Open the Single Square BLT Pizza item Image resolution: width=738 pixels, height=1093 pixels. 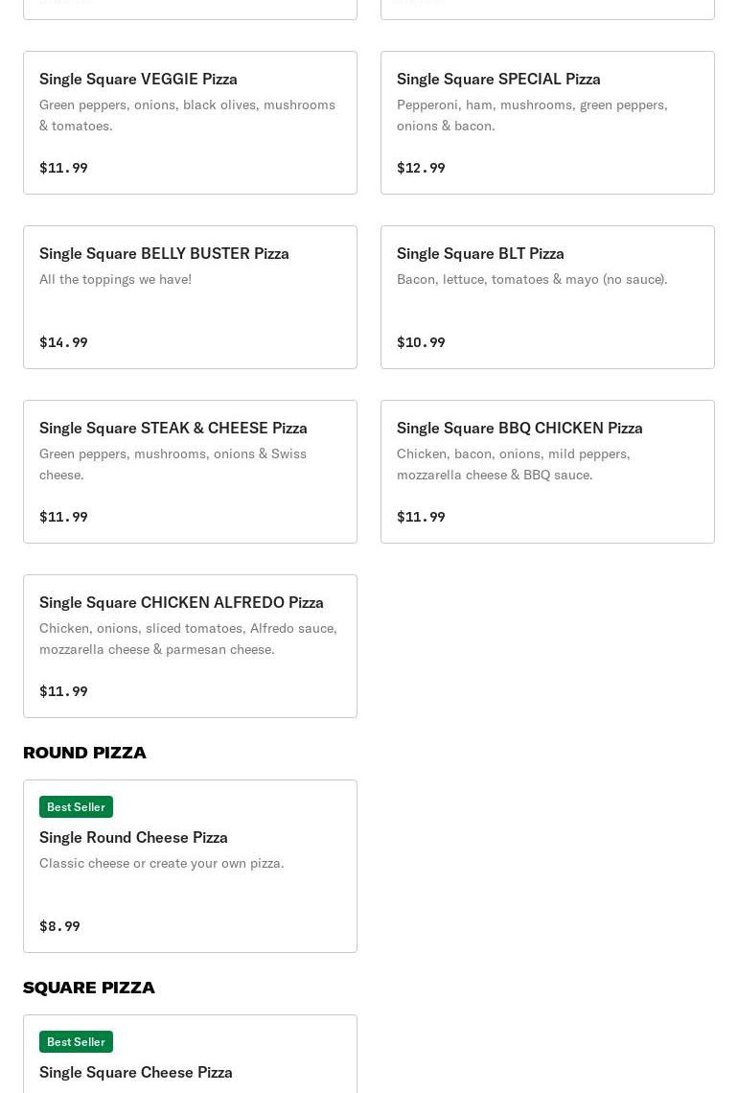(x=480, y=253)
